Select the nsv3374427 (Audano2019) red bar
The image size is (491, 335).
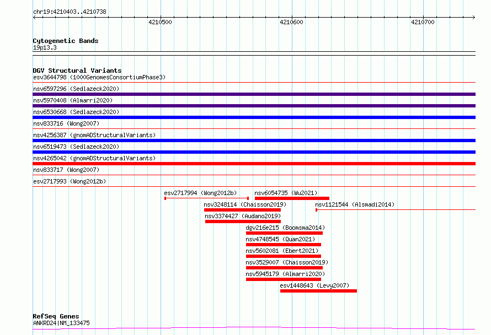coord(243,221)
